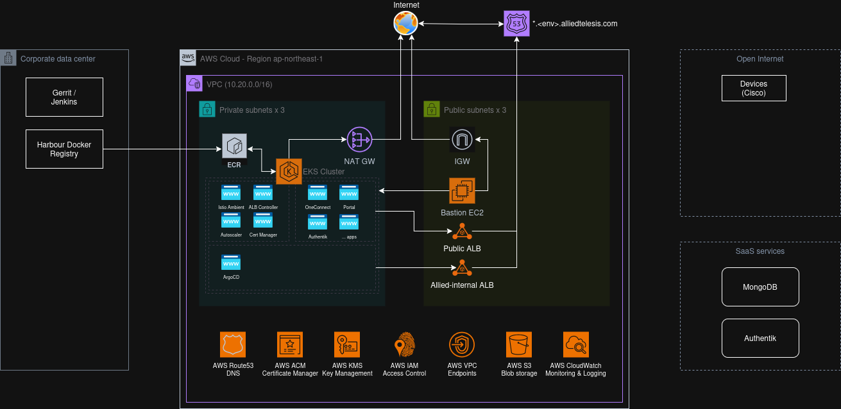Select the MongoDB SaaS service box
The width and height of the screenshot is (841, 409).
[x=760, y=287]
